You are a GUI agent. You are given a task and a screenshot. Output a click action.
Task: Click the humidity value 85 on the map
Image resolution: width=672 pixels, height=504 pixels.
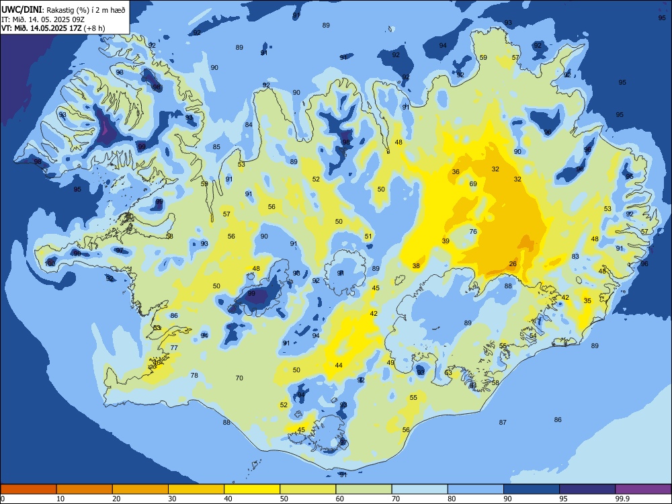click(x=216, y=147)
